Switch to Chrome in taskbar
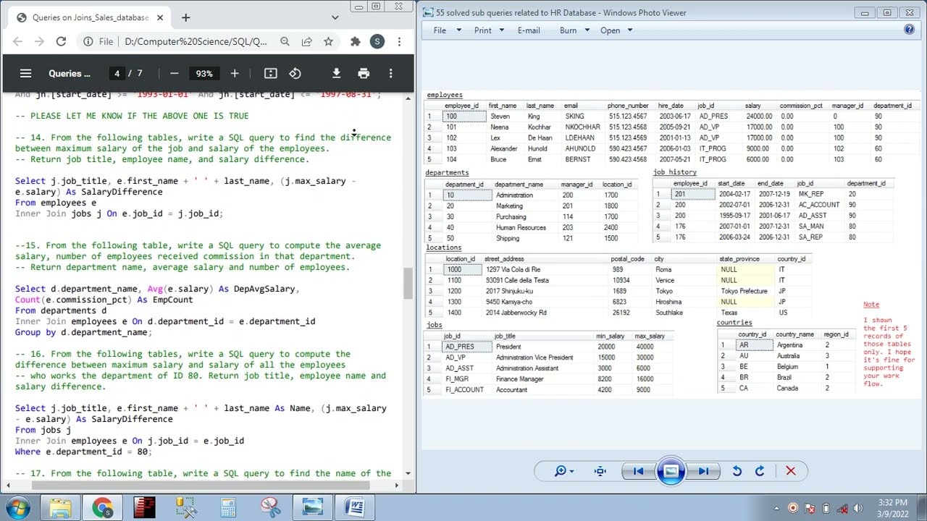 point(102,507)
